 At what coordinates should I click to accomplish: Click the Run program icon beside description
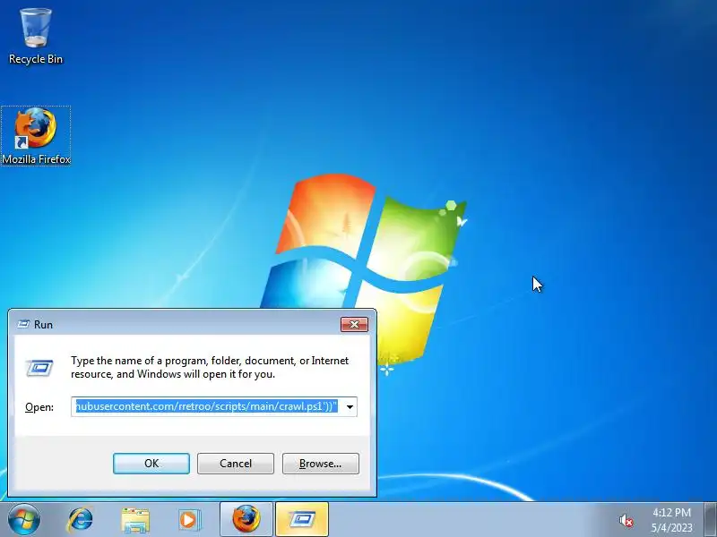39,368
